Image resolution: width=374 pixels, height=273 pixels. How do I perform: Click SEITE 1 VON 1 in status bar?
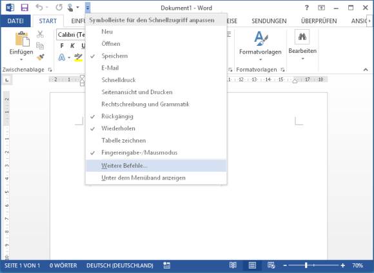pos(22,266)
